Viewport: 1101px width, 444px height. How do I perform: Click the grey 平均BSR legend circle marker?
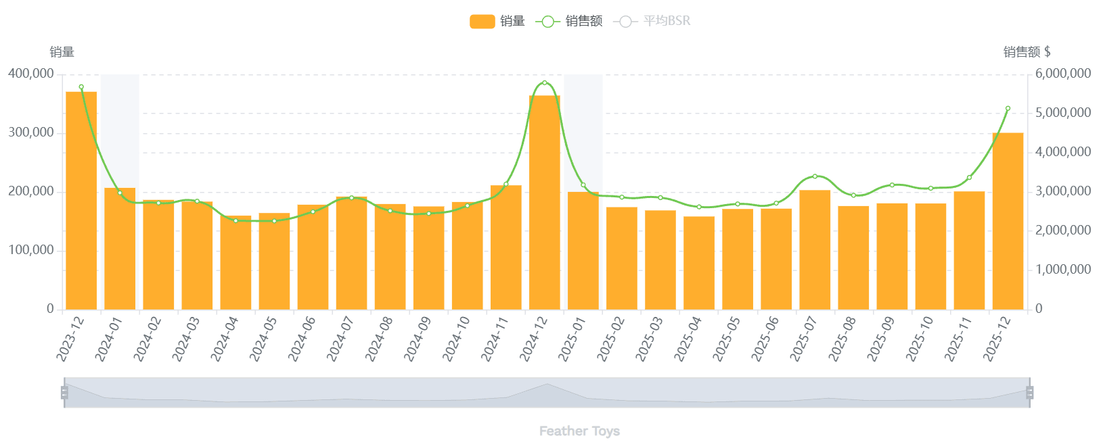coord(625,22)
